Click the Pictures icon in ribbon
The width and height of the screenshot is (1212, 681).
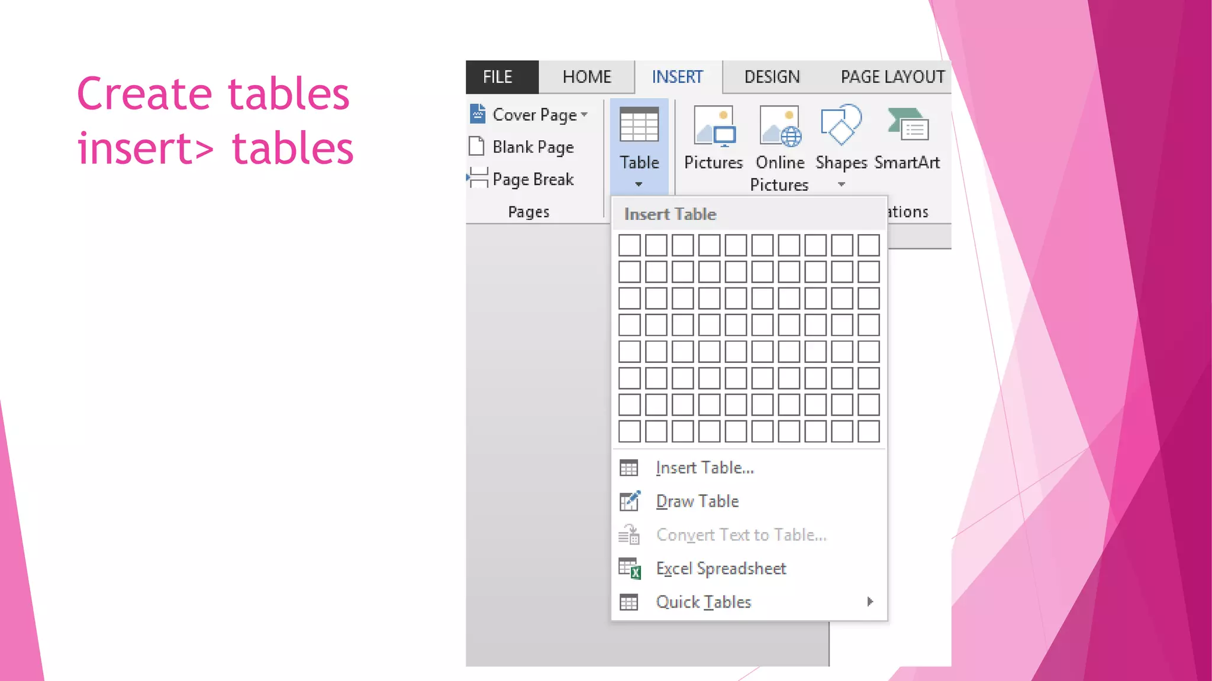click(714, 125)
